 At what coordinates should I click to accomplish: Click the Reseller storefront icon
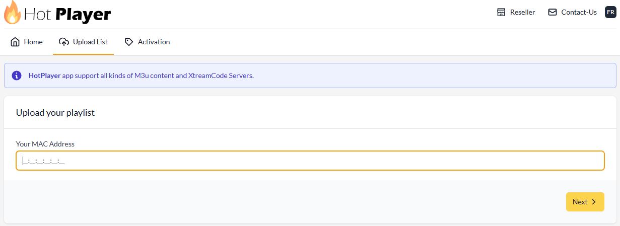501,12
